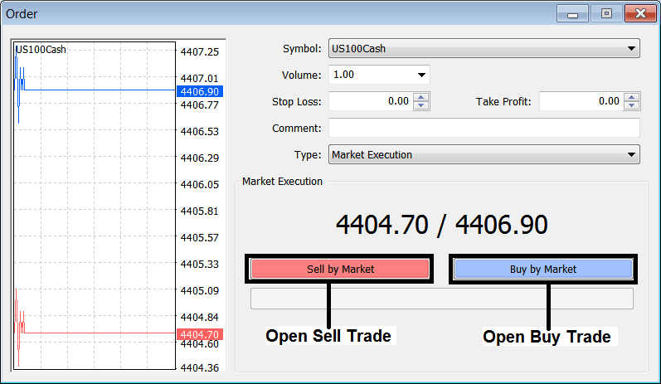This screenshot has width=661, height=384.
Task: Click the blue 4406.90 ask price tag
Action: [199, 91]
